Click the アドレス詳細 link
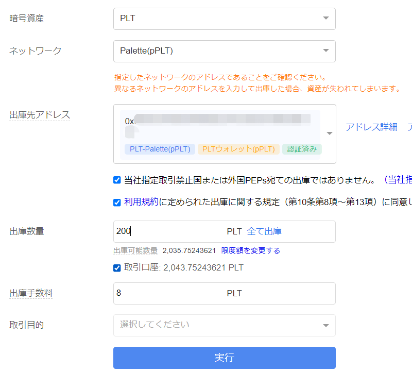Viewport: 412px width, 371px height. coord(371,127)
